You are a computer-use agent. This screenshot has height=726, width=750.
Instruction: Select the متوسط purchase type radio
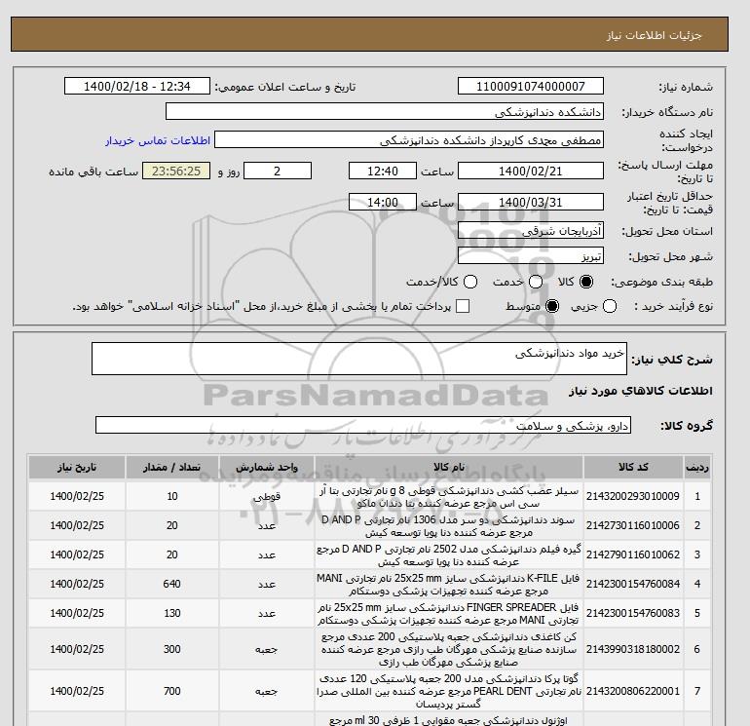[552, 306]
